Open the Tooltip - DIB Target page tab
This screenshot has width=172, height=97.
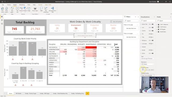45,93
